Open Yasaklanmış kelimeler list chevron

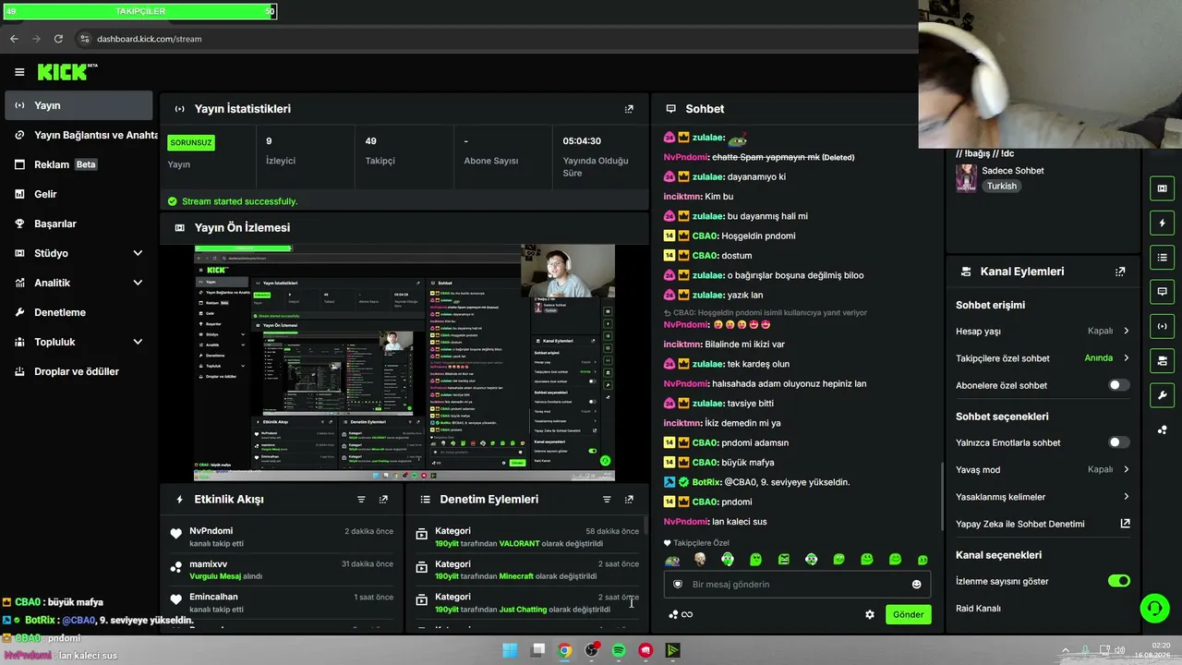tap(1127, 497)
